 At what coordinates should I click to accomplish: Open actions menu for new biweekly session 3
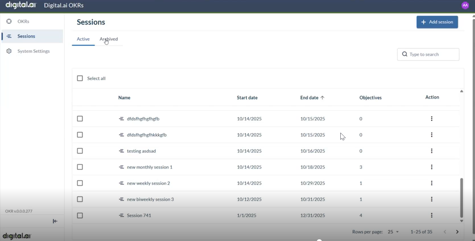(432, 199)
